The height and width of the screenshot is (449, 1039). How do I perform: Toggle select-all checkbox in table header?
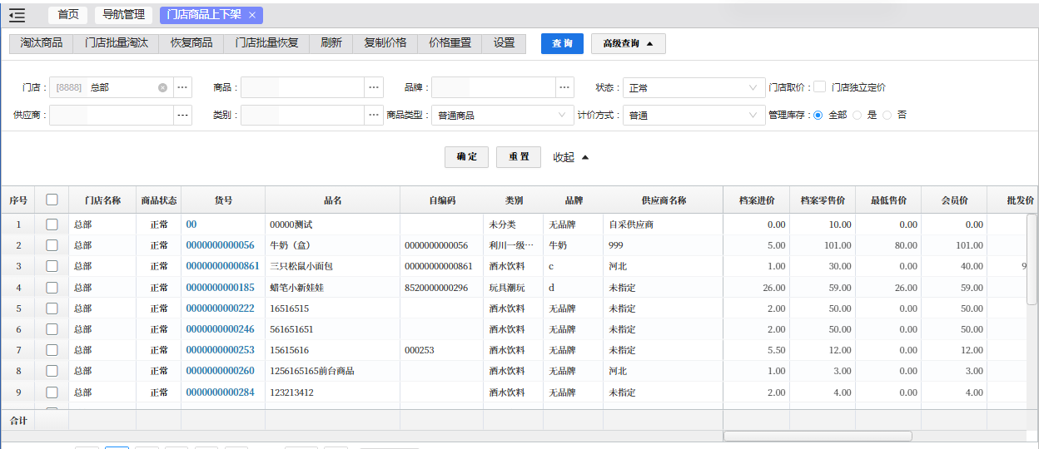pos(52,200)
